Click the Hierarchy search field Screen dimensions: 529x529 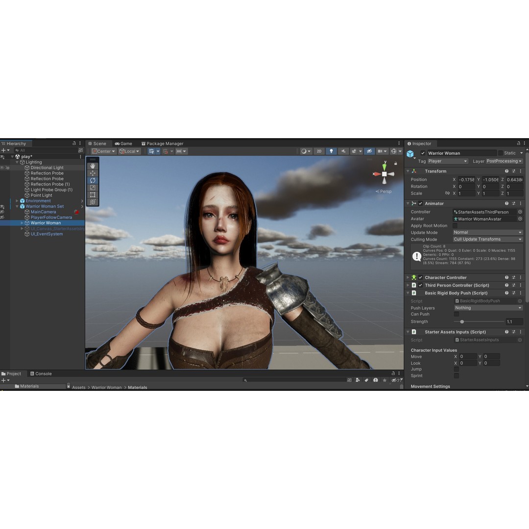(46, 150)
